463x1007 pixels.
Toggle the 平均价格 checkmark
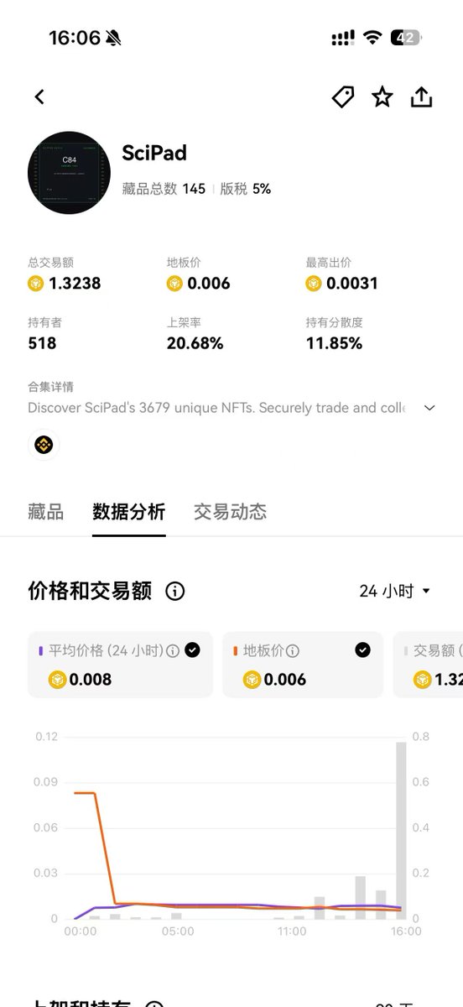click(192, 650)
